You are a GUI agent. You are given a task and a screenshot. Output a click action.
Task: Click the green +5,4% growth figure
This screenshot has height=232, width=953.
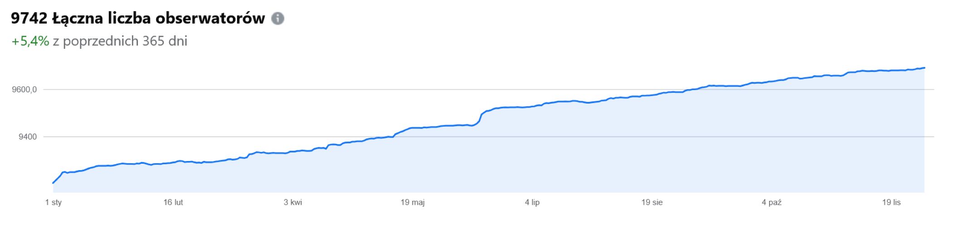(x=30, y=41)
